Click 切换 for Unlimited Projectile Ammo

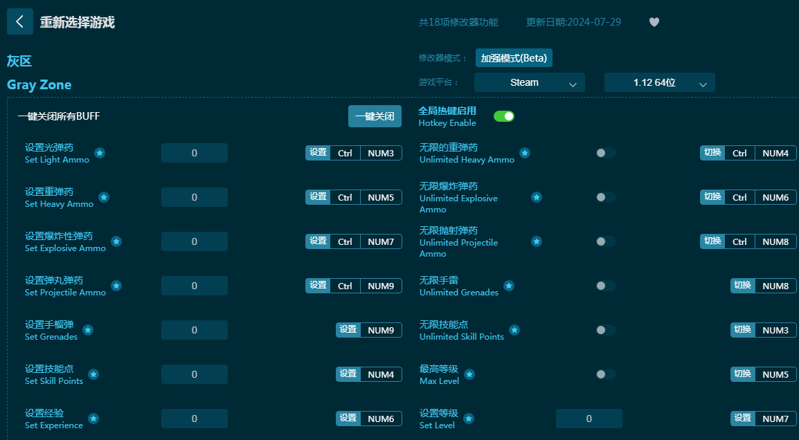[x=712, y=241]
